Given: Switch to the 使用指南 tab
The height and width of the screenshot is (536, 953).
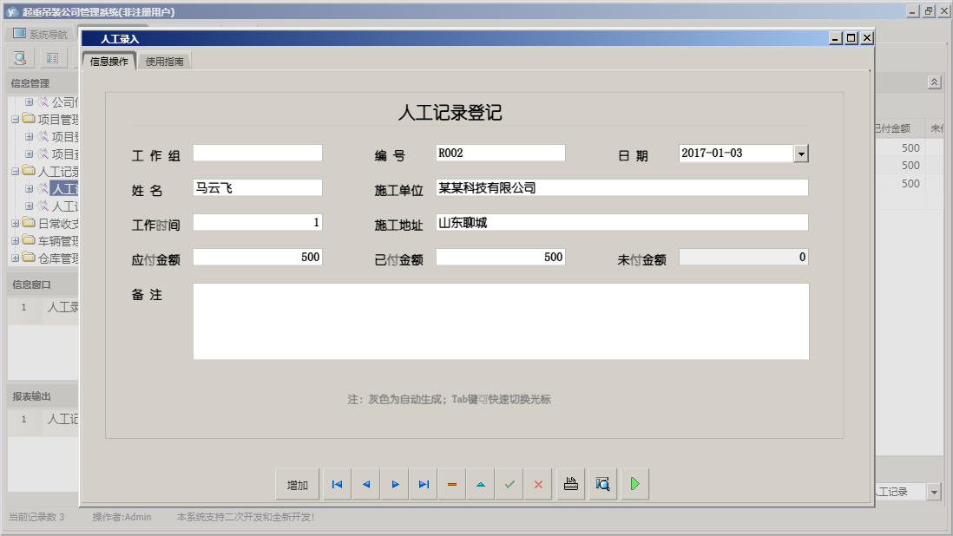Looking at the screenshot, I should [164, 61].
